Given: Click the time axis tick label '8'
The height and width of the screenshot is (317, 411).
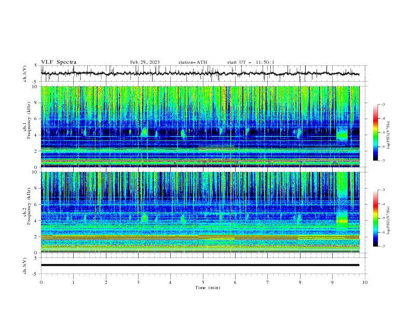Looking at the screenshot, I should [x=300, y=282].
